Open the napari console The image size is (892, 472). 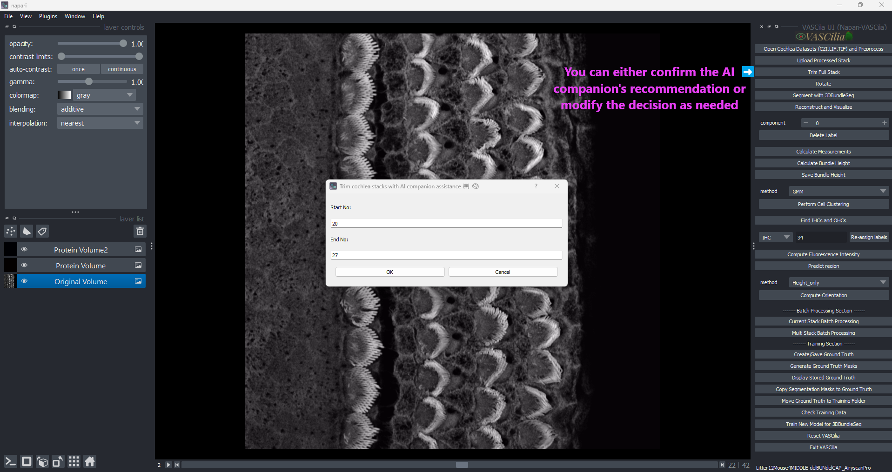[11, 461]
